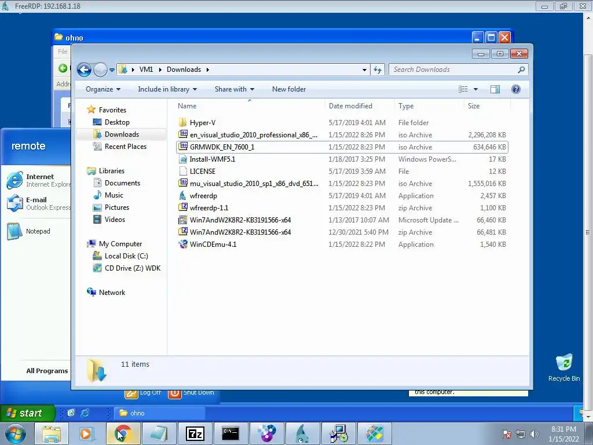This screenshot has height=445, width=593.
Task: Open the Recycle Bin on remote desktop
Action: coord(564,367)
